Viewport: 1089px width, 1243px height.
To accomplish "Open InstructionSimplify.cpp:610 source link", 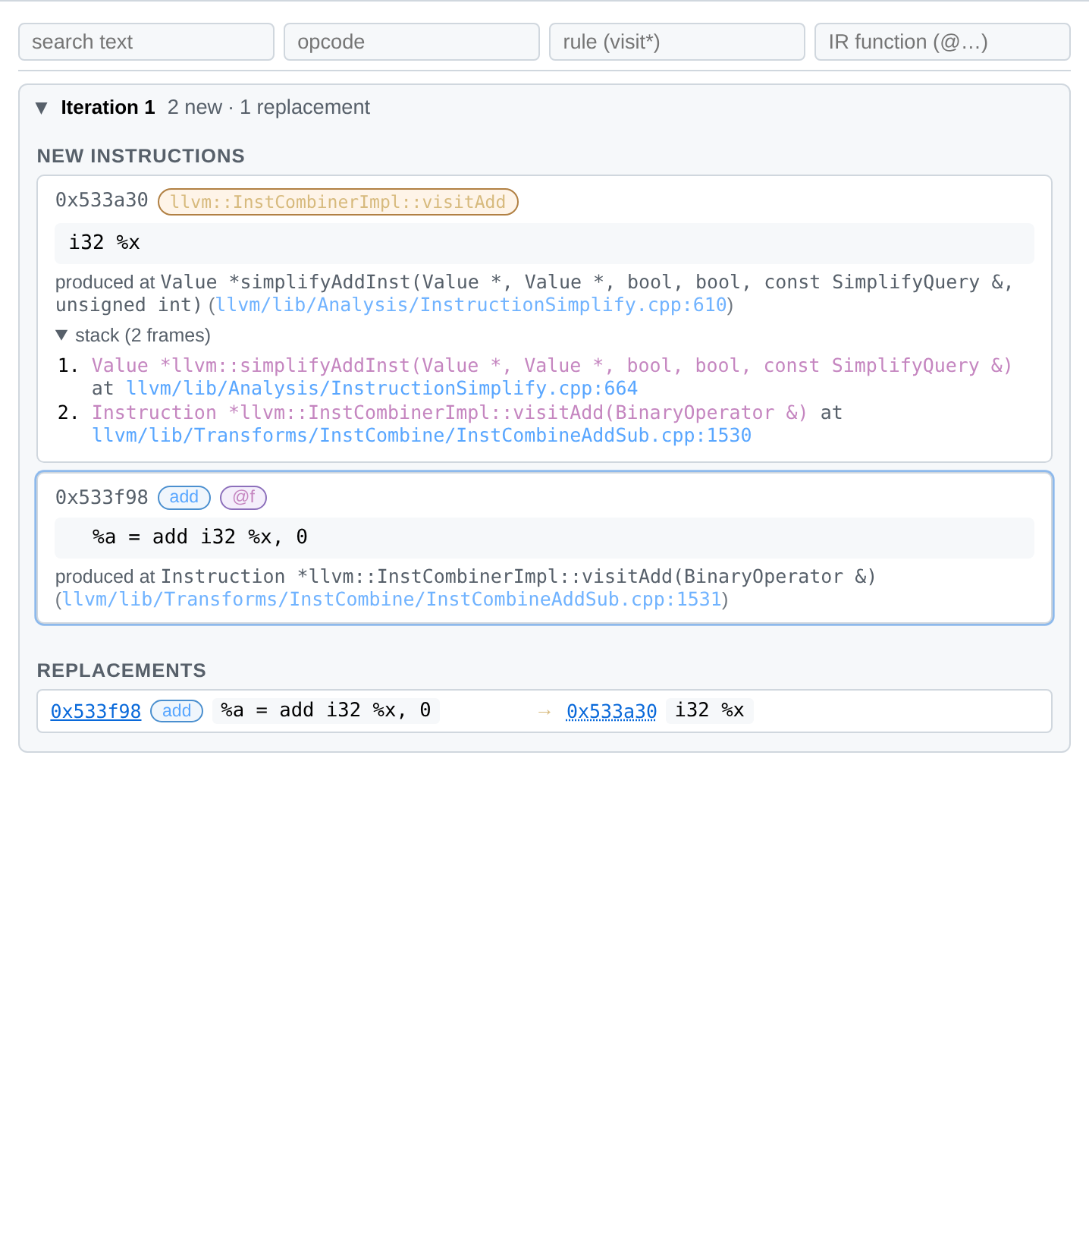I will click(471, 305).
